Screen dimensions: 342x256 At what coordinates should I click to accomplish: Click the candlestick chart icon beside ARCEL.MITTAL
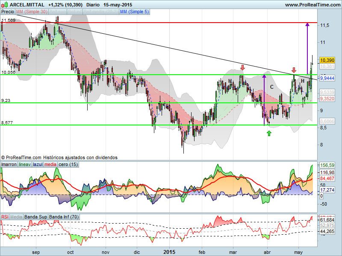tap(4, 5)
